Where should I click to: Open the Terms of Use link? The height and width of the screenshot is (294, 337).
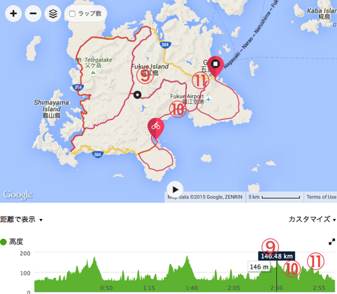[x=321, y=197]
